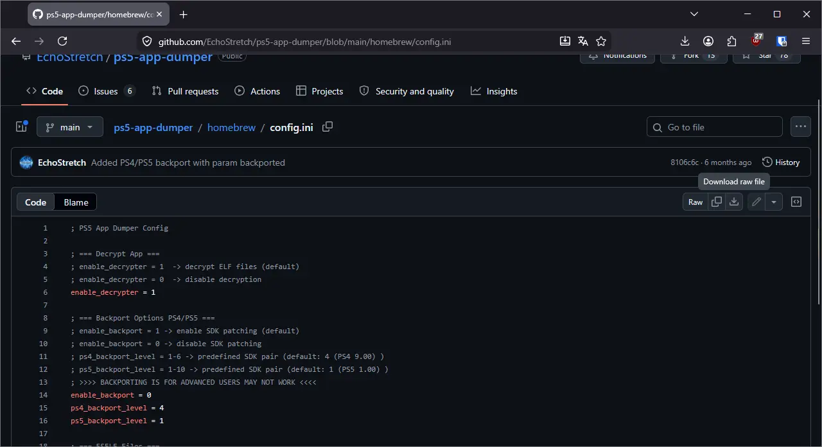Open commit hash 8106c6c
This screenshot has height=447, width=822.
point(686,162)
